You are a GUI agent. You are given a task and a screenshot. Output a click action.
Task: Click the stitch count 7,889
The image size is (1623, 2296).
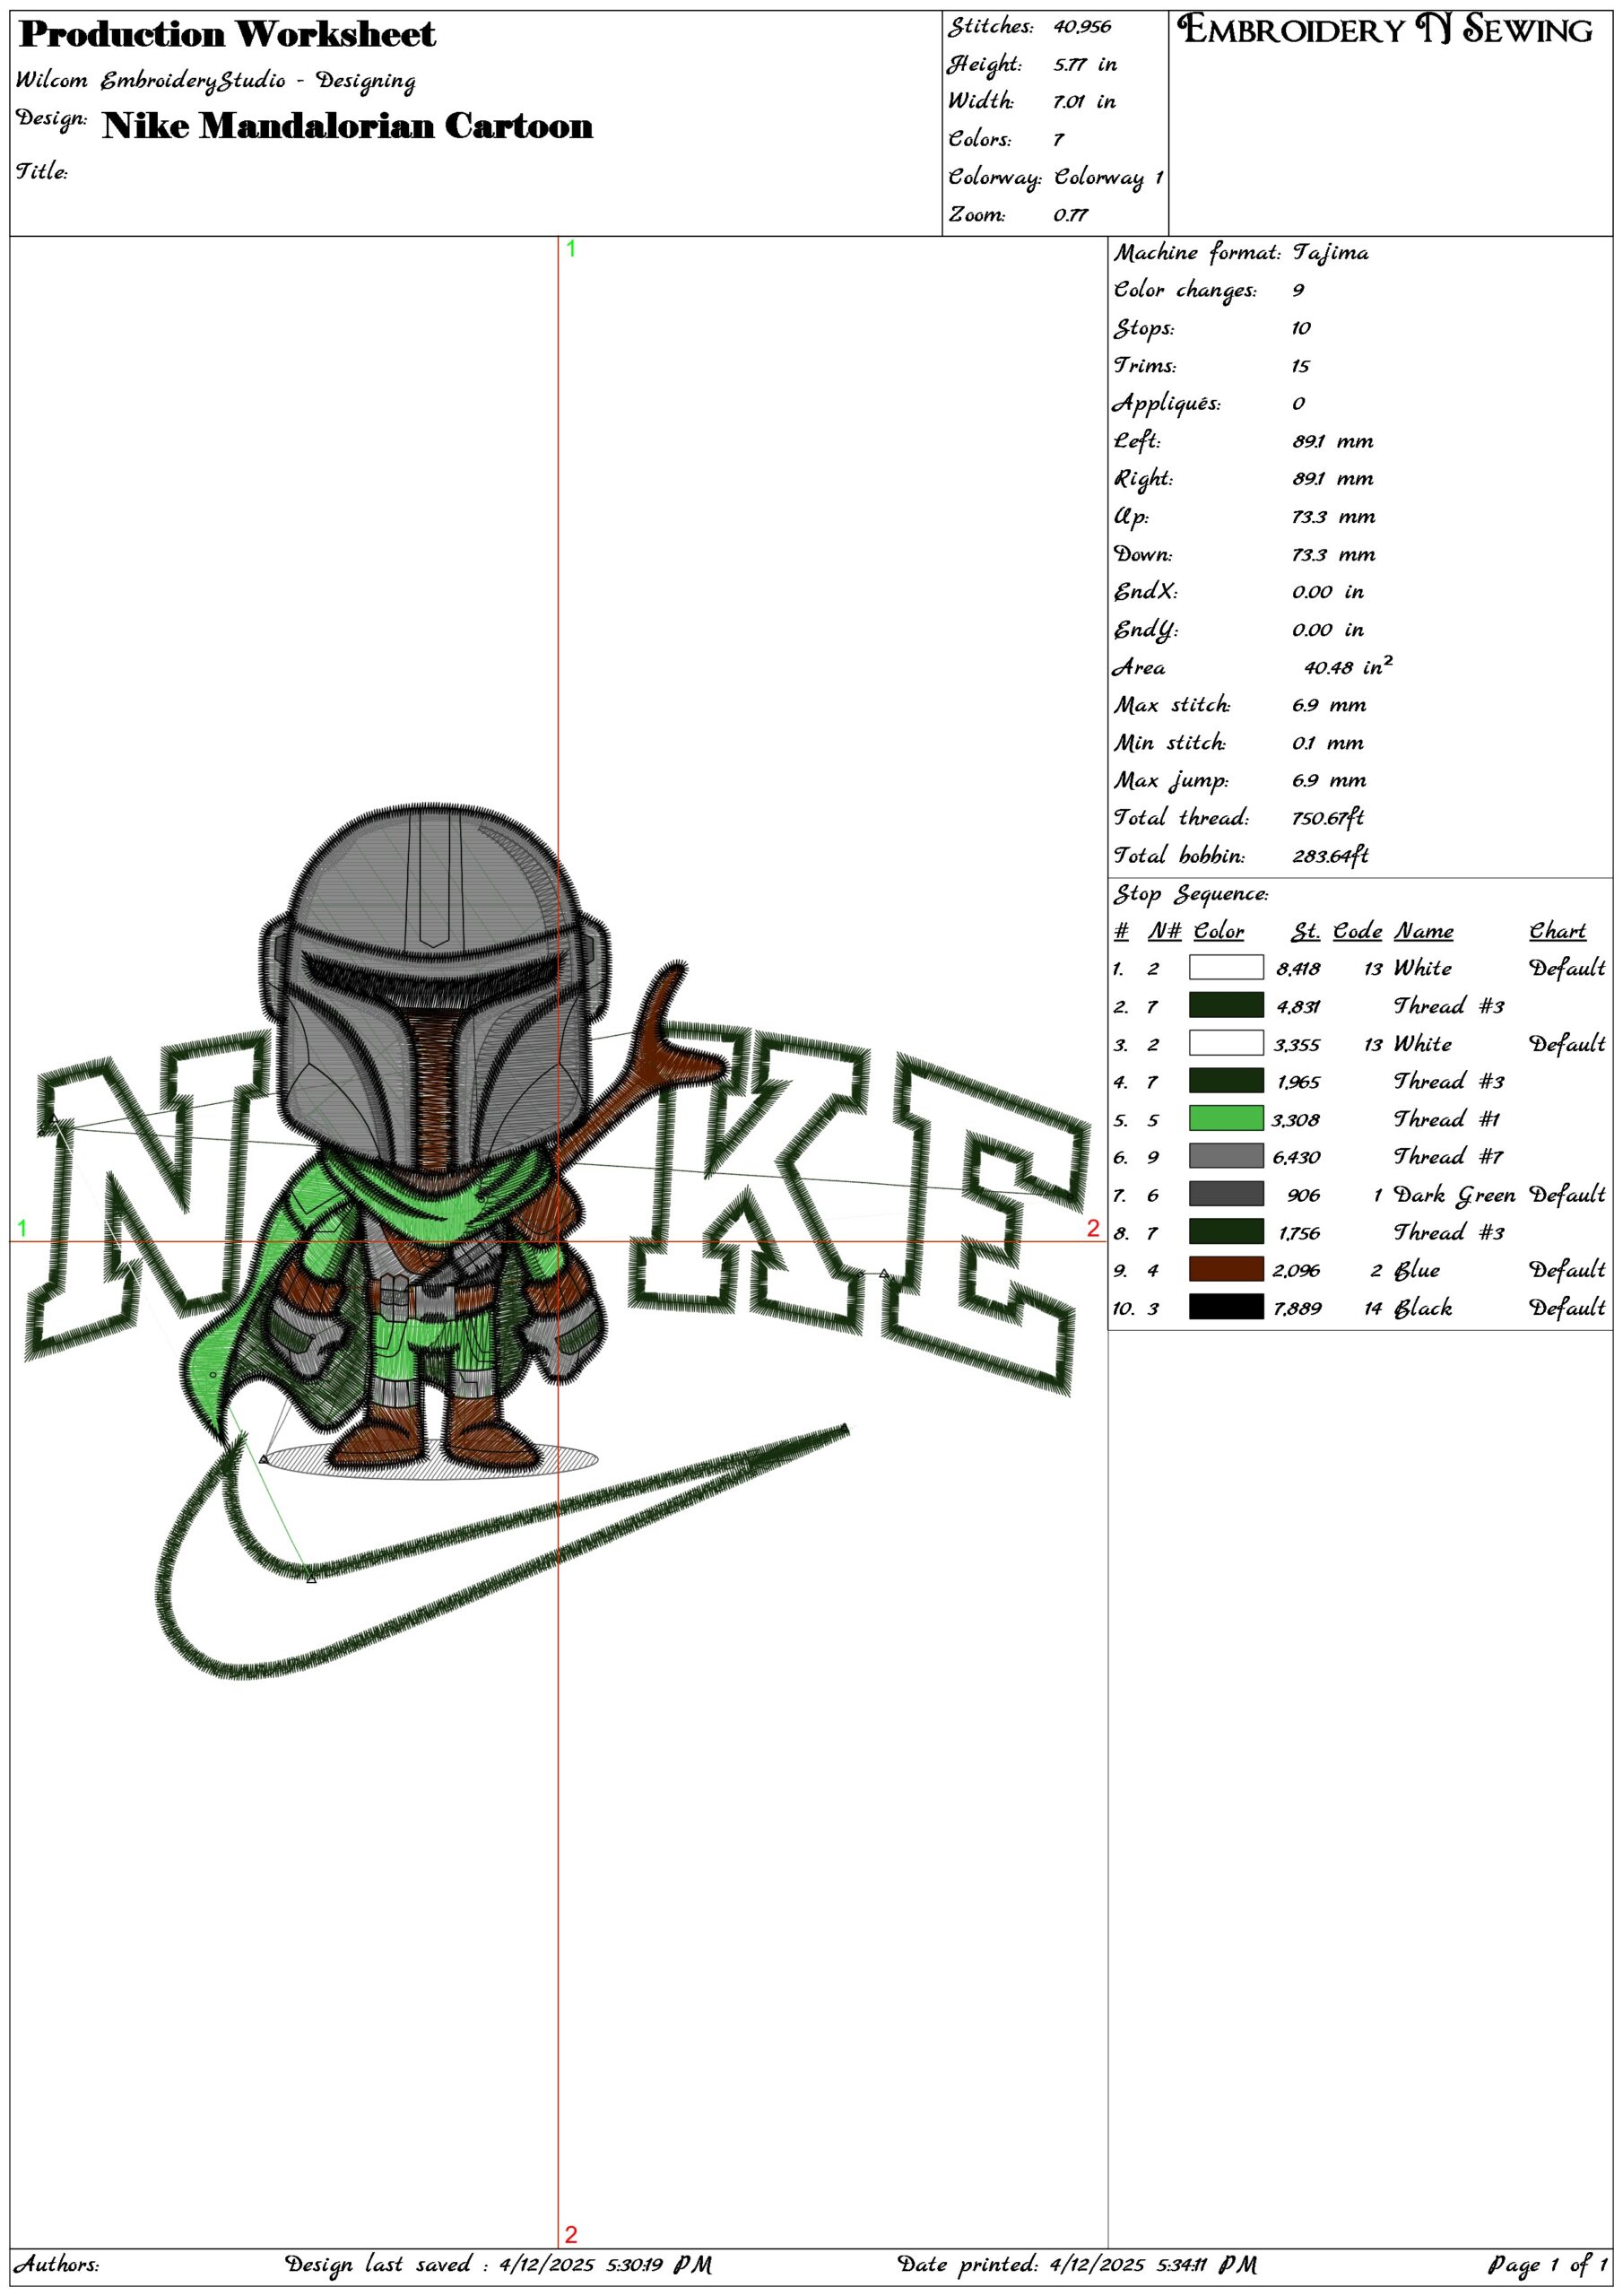pyautogui.click(x=1297, y=1309)
